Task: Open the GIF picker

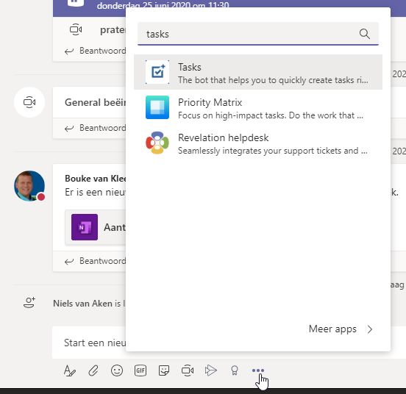Action: coord(140,370)
